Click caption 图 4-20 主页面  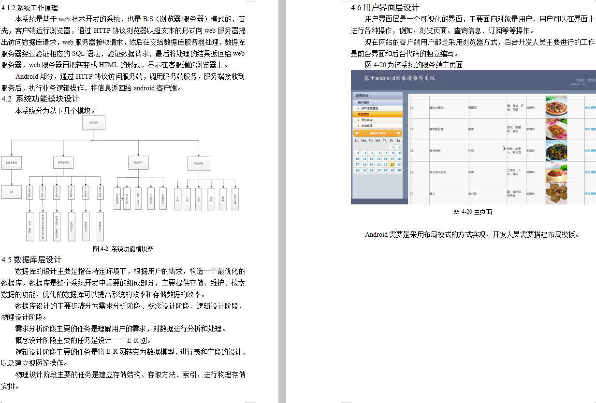(x=473, y=212)
